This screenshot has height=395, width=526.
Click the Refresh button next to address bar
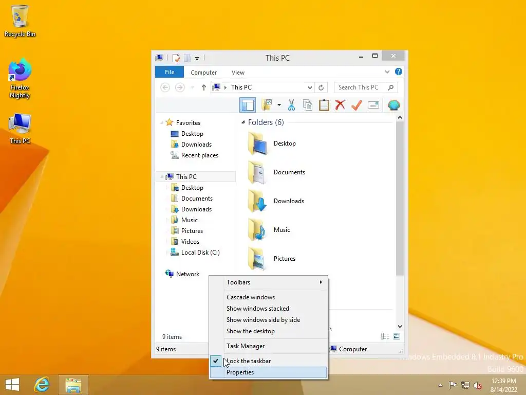pos(321,87)
